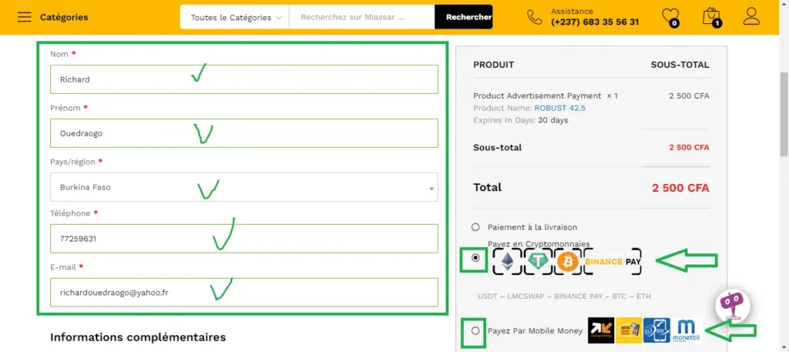Click the Monetbil payment logo
The image size is (789, 352).
pyautogui.click(x=686, y=330)
